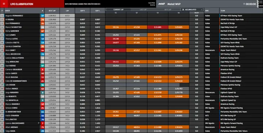
Task: Click rider number 64 badge for Bendsneyder
Action: 42,112
